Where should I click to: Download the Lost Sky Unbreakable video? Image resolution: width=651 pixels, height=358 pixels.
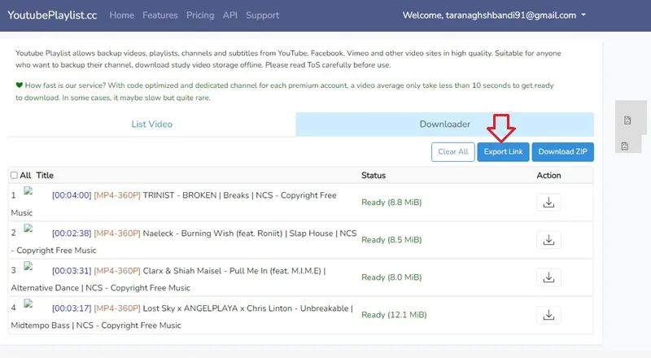548,315
